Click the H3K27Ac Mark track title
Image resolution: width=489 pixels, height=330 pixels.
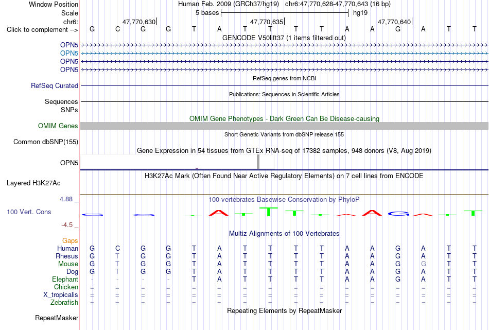284,176
